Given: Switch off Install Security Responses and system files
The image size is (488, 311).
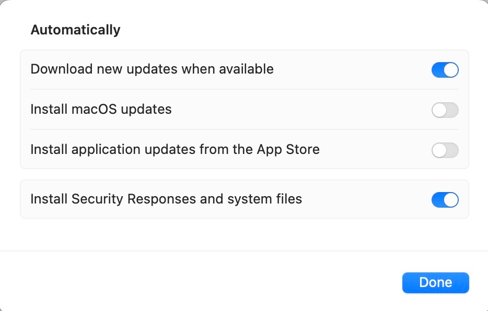Looking at the screenshot, I should (445, 199).
